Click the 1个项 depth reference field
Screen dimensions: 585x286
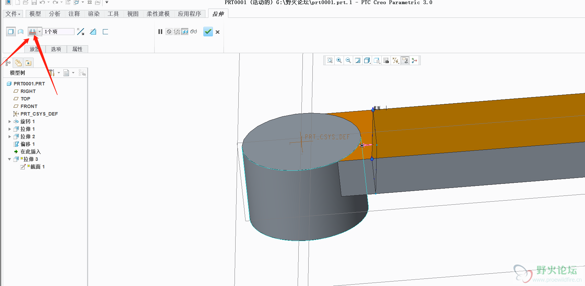[59, 32]
